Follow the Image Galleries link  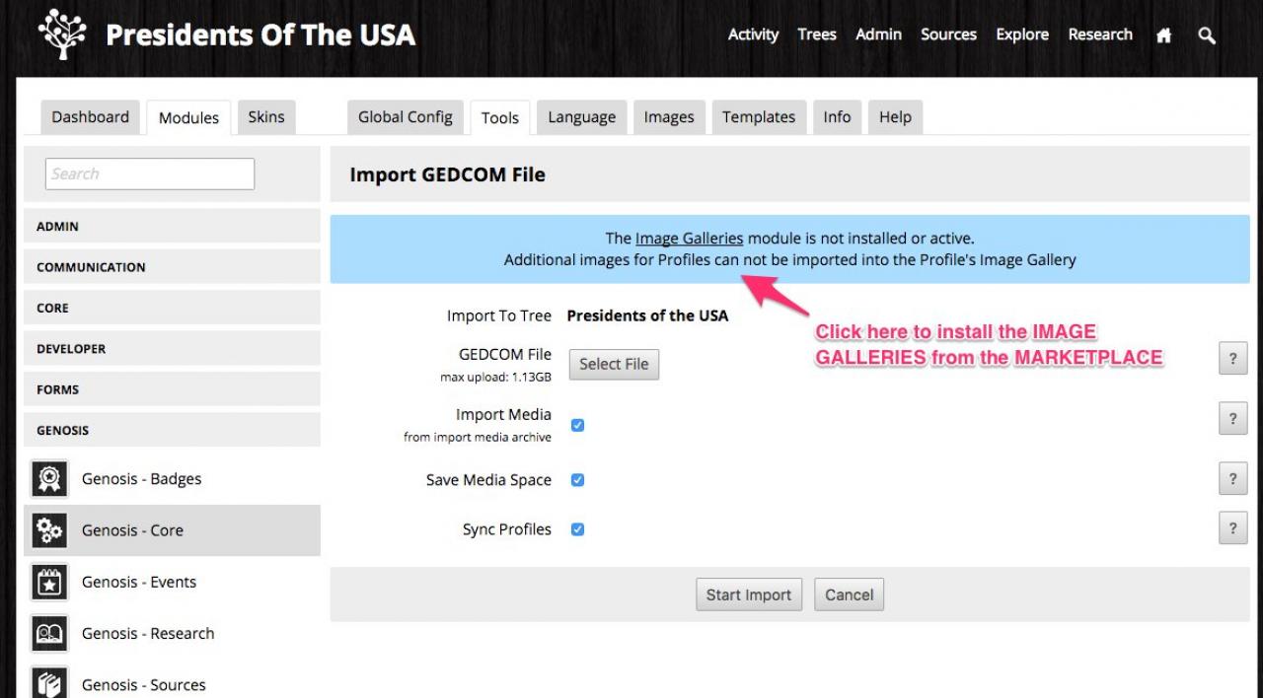(689, 239)
